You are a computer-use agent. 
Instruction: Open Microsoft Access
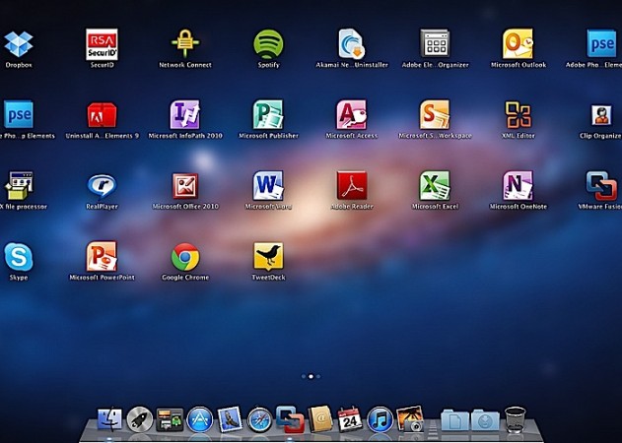(352, 114)
